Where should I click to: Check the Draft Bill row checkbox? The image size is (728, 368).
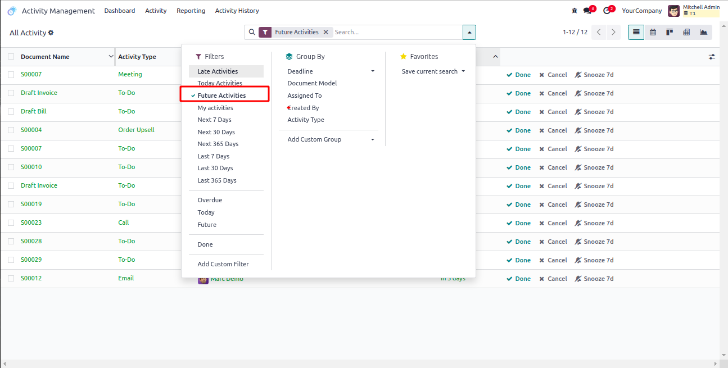coord(11,111)
